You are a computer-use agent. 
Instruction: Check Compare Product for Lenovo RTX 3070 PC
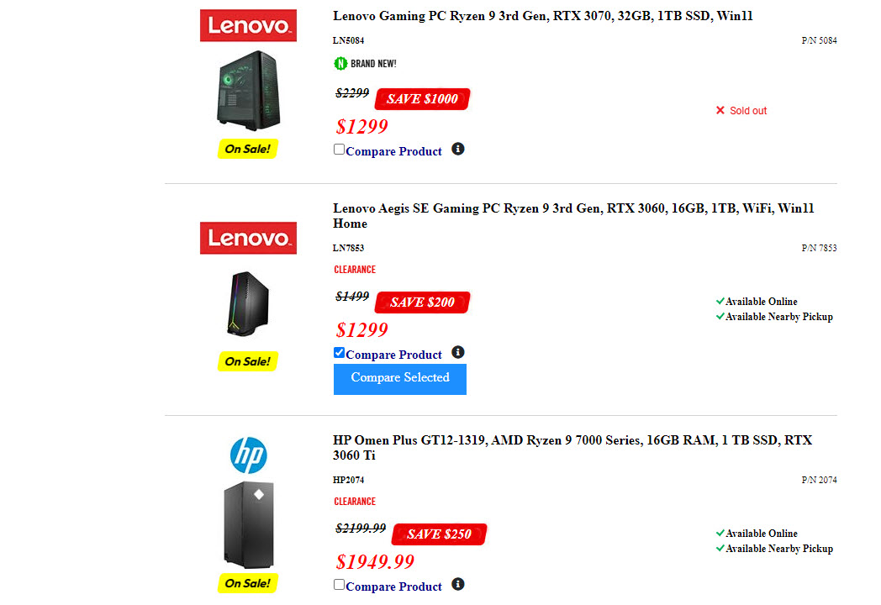pyautogui.click(x=340, y=150)
